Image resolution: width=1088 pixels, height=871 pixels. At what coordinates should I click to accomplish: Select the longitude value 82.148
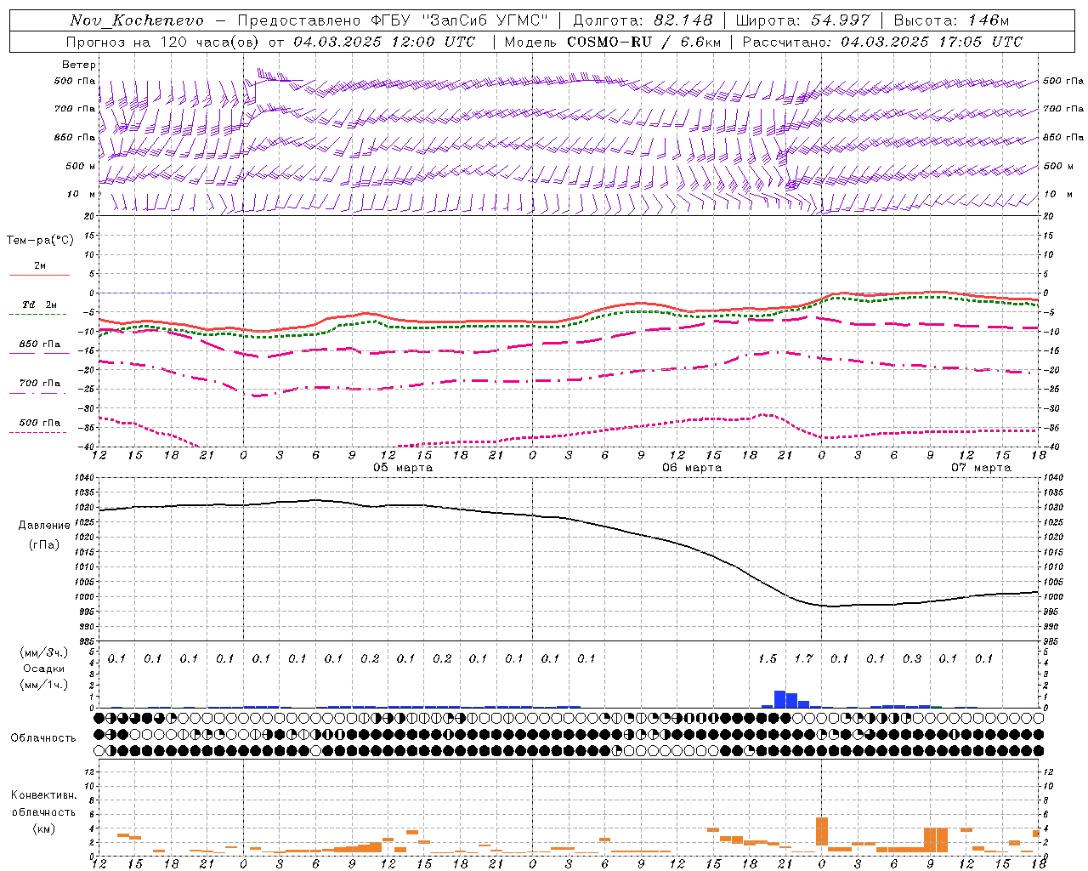click(683, 20)
